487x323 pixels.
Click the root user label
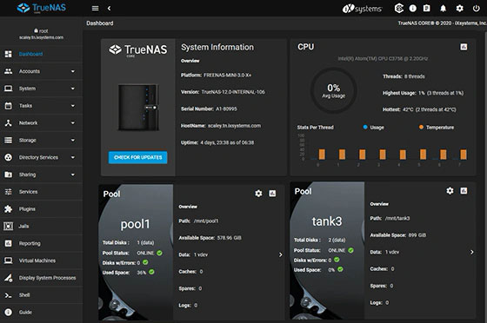pyautogui.click(x=41, y=30)
